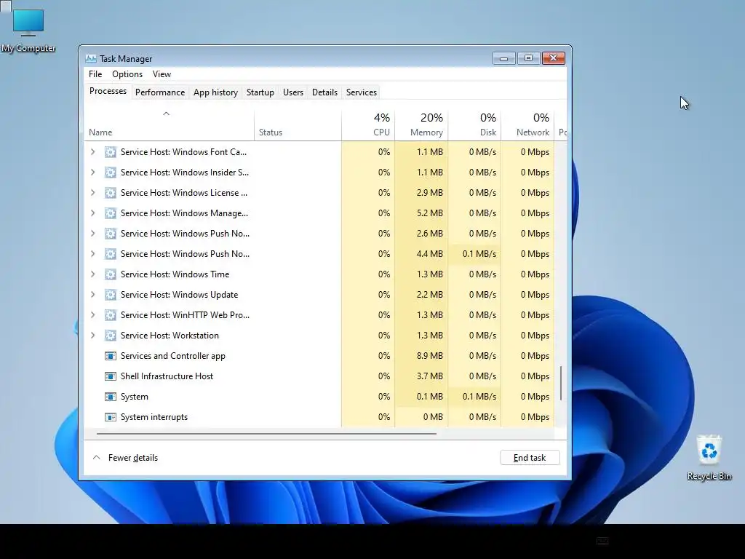This screenshot has height=559, width=745.
Task: Switch to the Startup tab
Action: coord(260,92)
